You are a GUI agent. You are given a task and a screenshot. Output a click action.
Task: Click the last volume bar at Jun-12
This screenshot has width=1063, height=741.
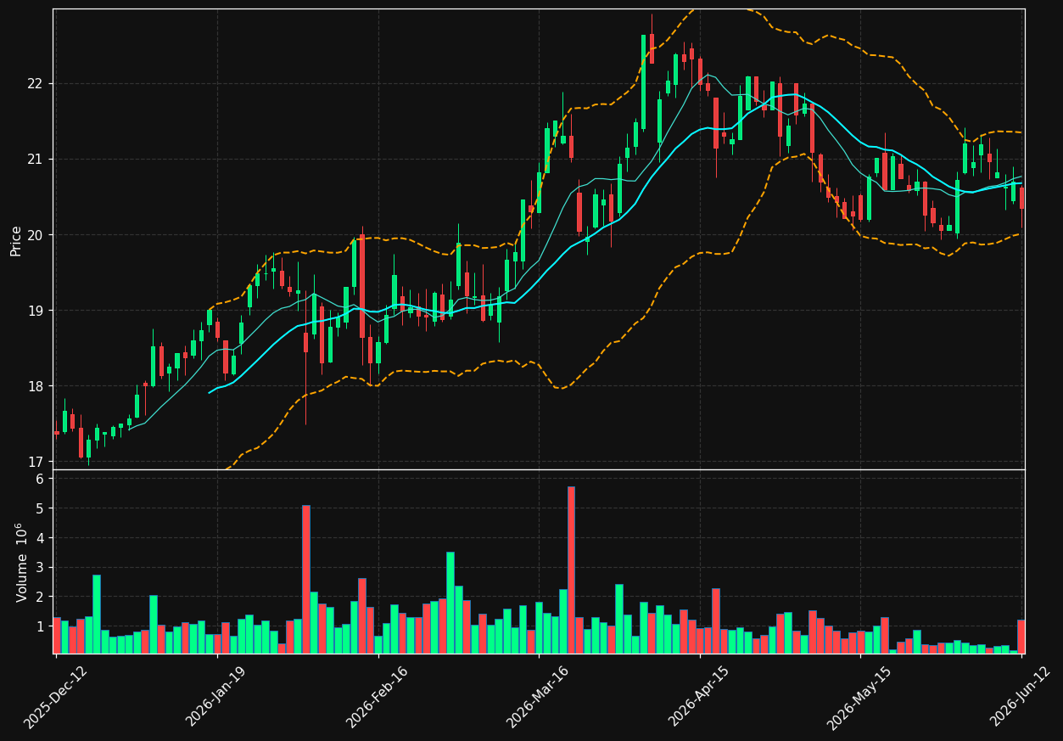point(1021,637)
